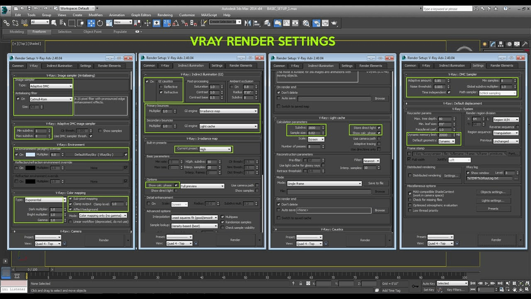Open the Hierarchy command panel icon
Image resolution: width=531 pixels, height=299 pixels.
[501, 44]
